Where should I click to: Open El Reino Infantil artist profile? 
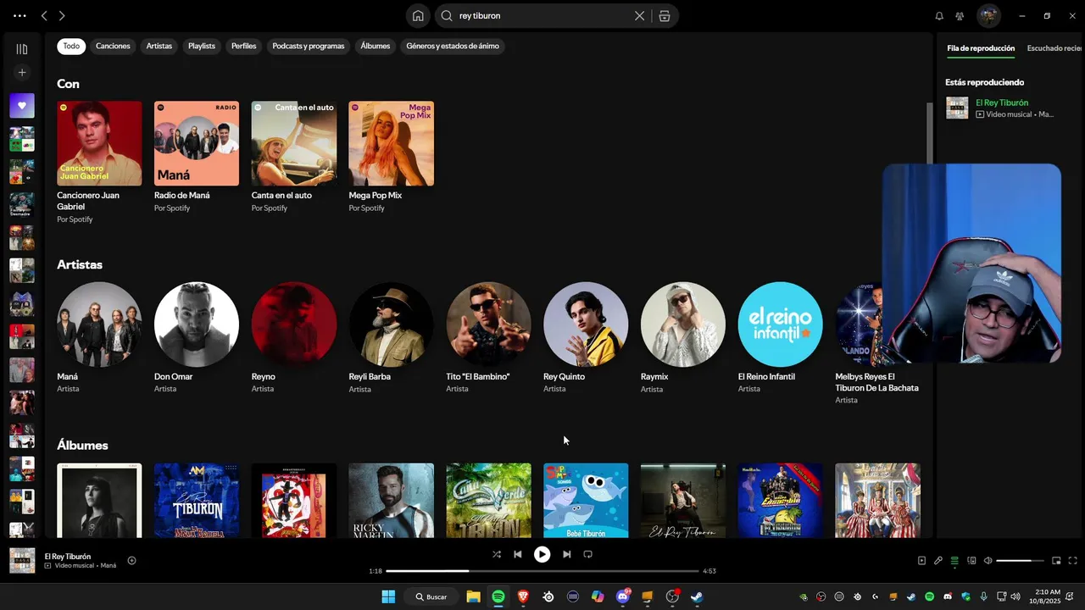coord(781,324)
